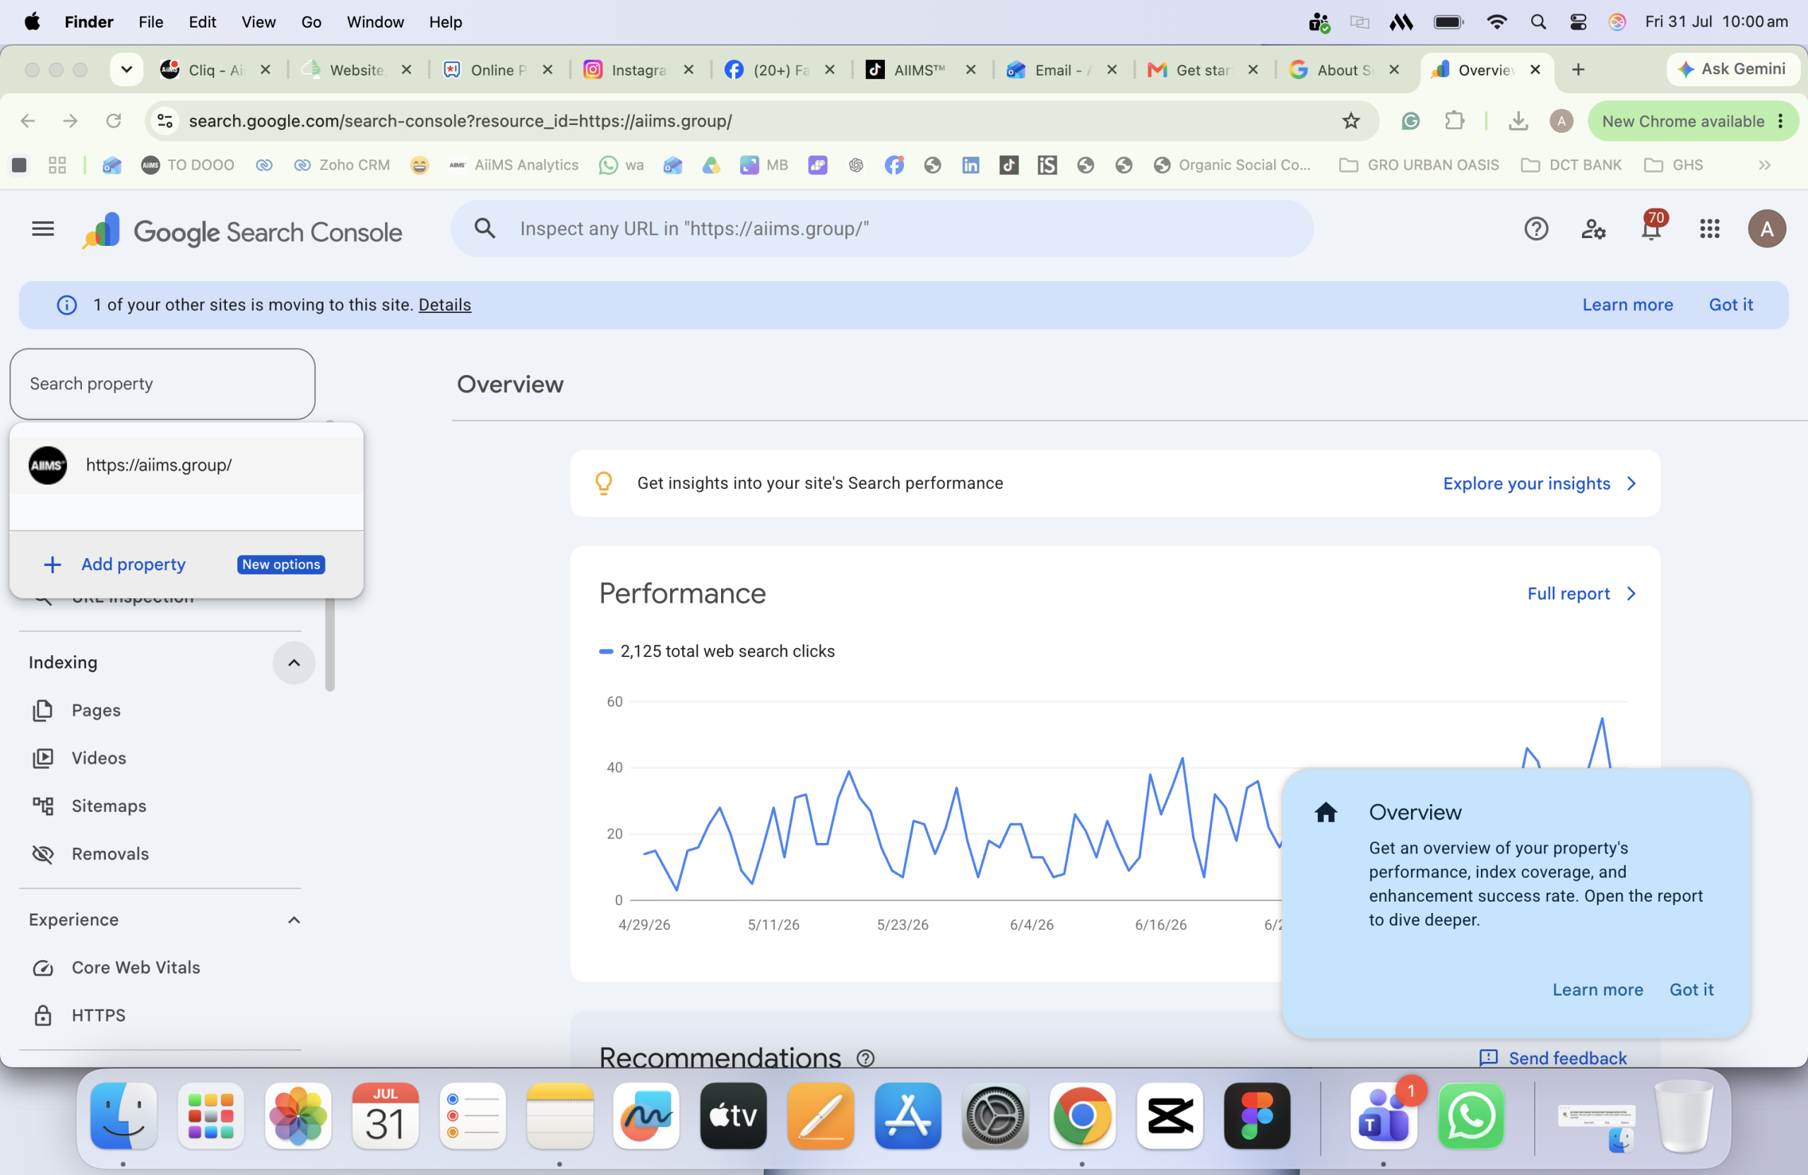Dismiss Overview tooltip with Got it
Image resolution: width=1808 pixels, height=1175 pixels.
pos(1691,988)
